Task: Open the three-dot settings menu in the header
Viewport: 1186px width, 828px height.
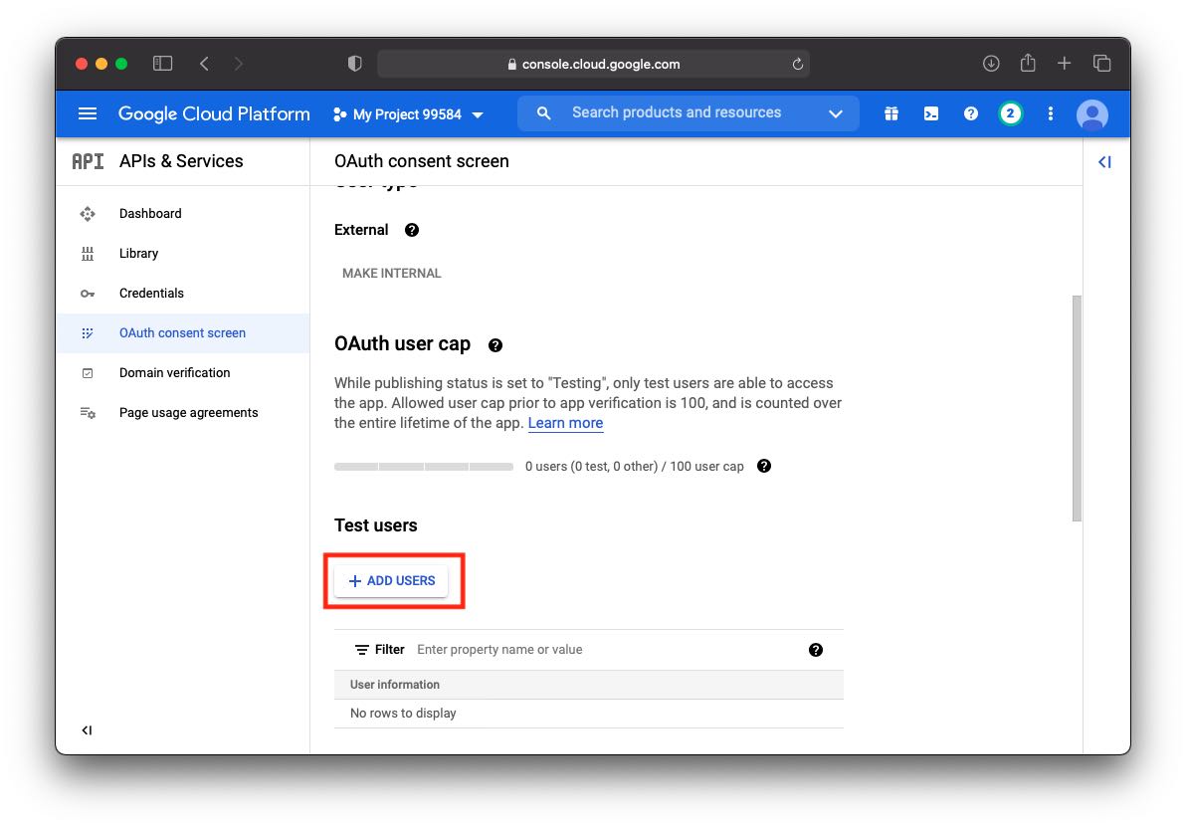Action: [1050, 113]
